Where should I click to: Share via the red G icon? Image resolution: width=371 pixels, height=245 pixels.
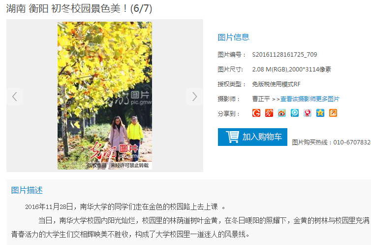(256, 113)
